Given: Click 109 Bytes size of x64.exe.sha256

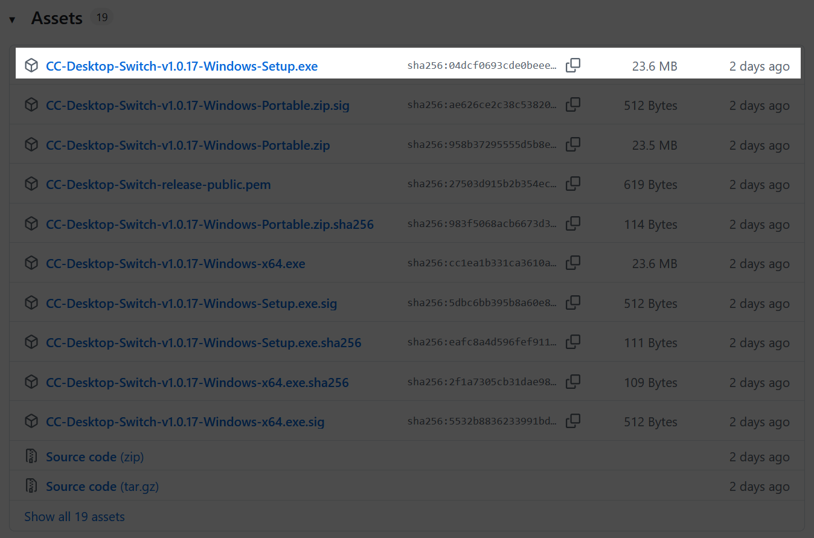Looking at the screenshot, I should [x=650, y=383].
